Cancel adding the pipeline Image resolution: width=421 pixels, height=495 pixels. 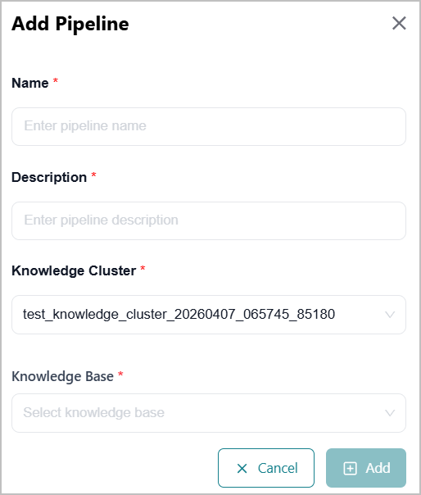coord(266,468)
